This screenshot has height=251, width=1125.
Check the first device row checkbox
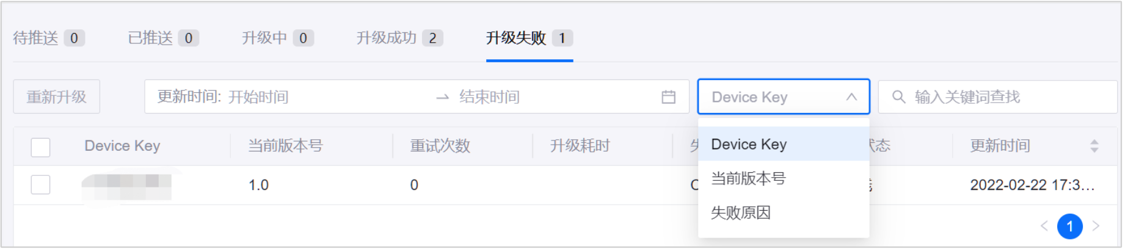40,184
